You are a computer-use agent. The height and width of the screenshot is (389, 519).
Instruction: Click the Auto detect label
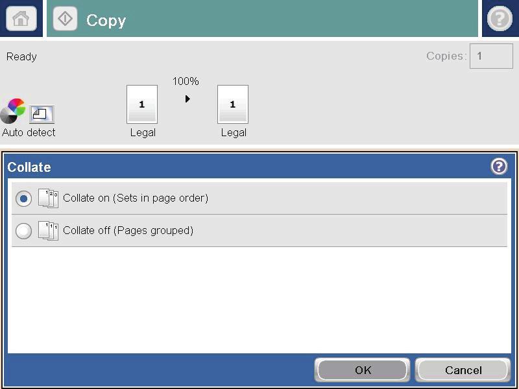[x=29, y=132]
